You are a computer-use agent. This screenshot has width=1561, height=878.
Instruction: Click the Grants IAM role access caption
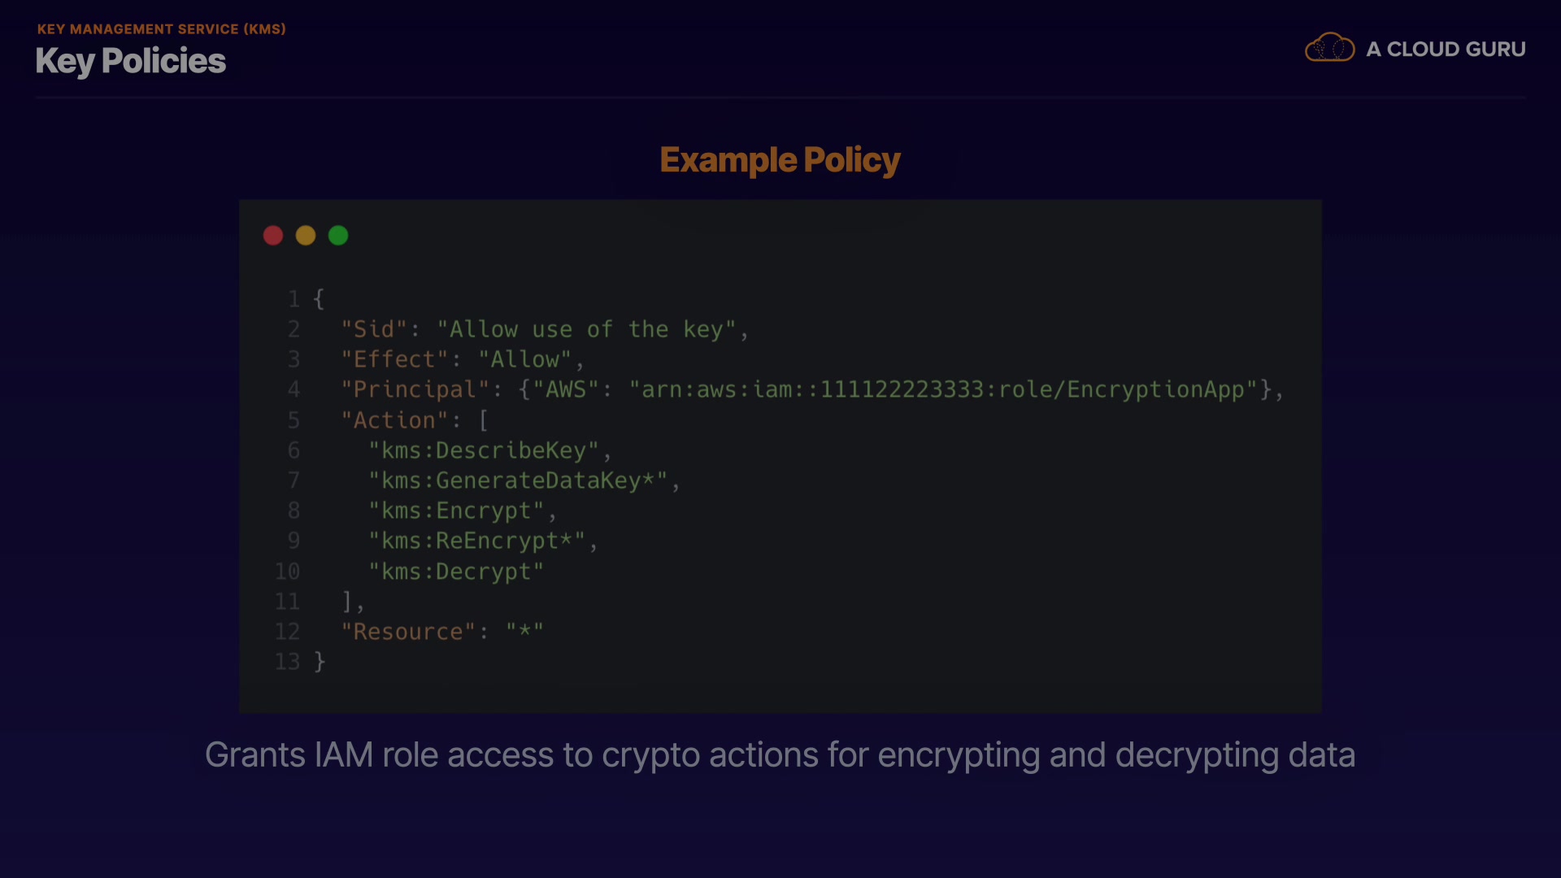coord(780,755)
